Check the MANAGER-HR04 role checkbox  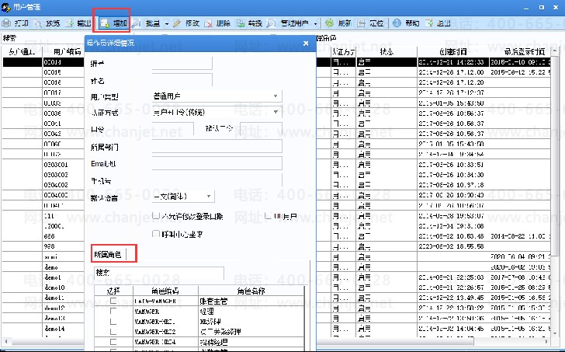113,341
